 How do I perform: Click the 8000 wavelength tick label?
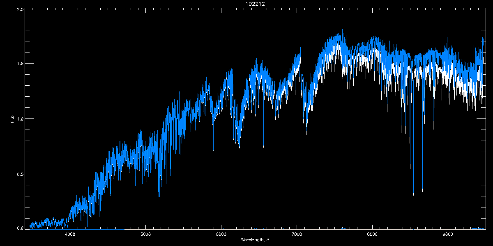click(372, 235)
